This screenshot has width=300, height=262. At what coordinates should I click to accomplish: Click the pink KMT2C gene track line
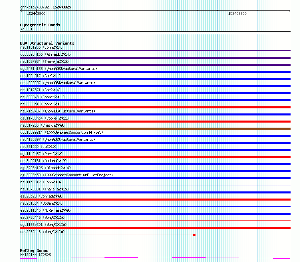pos(155,258)
